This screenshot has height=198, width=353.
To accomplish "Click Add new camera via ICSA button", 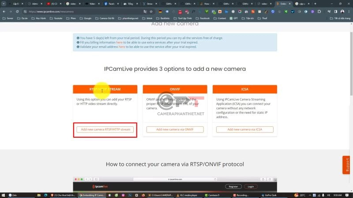I will 244,130.
